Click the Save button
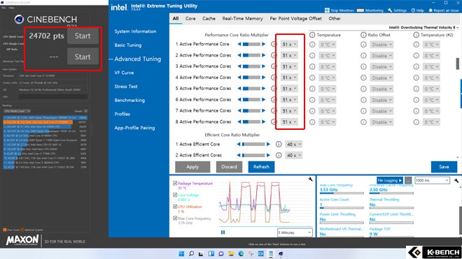Screen dimensions: 462x259 click(444, 167)
